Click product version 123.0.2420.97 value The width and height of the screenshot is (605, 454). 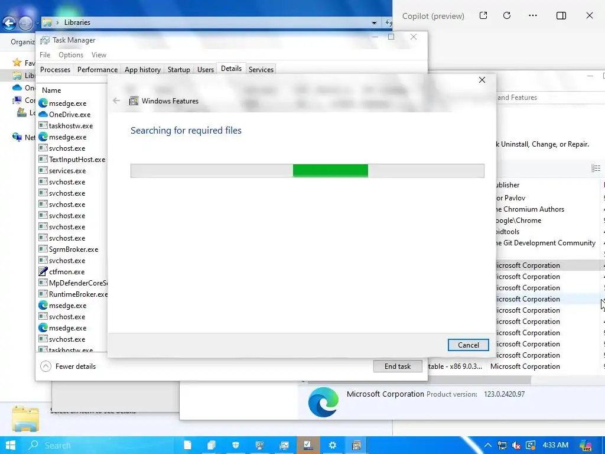pyautogui.click(x=505, y=394)
